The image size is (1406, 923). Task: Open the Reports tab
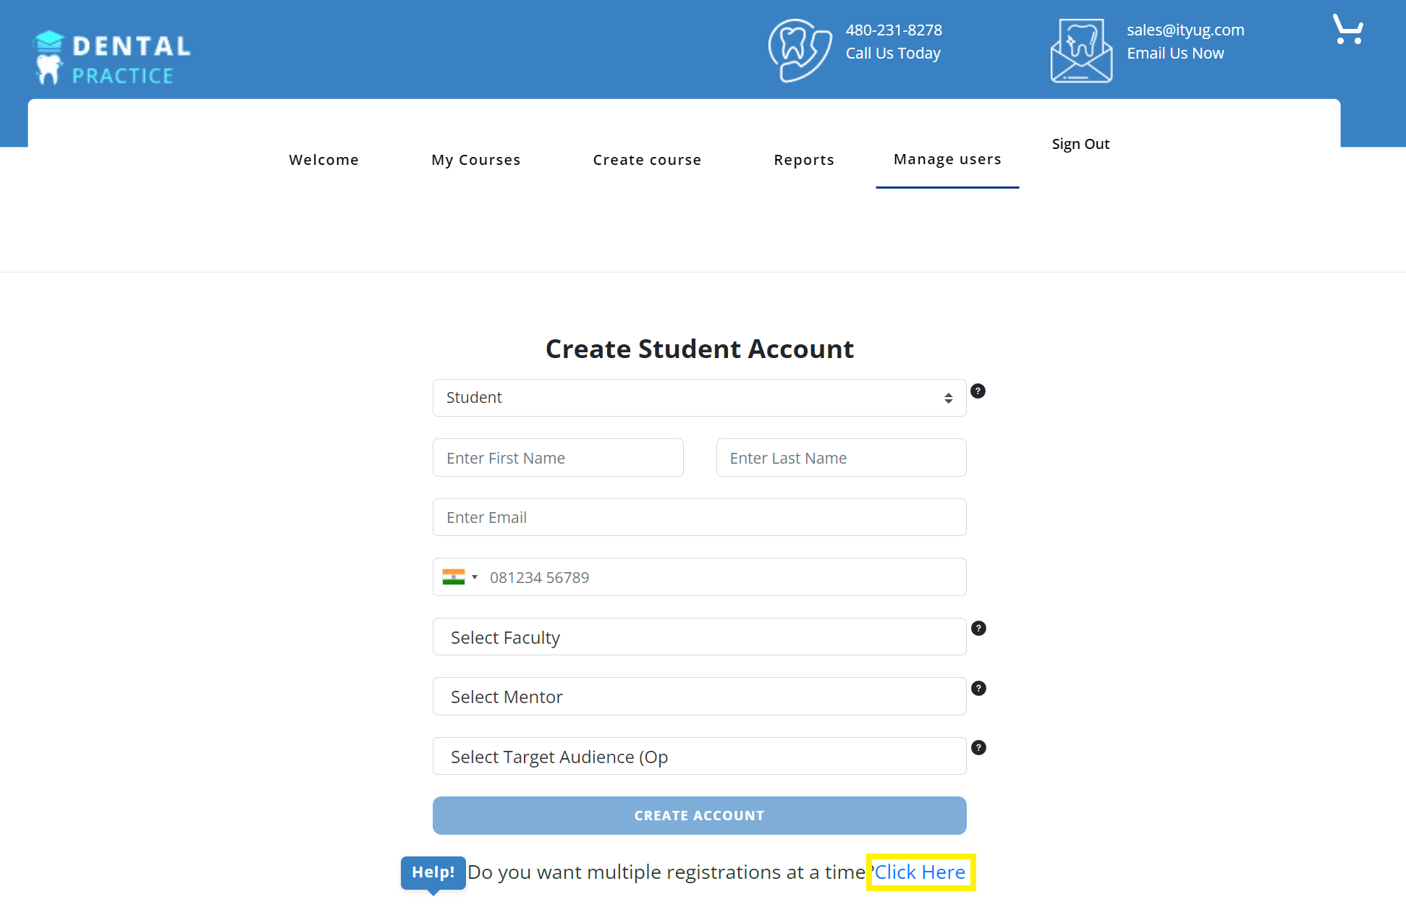(804, 160)
